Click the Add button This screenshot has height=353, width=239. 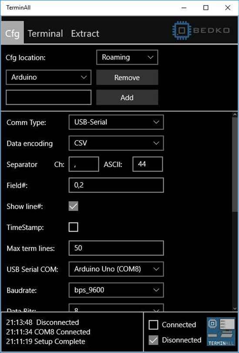point(127,98)
